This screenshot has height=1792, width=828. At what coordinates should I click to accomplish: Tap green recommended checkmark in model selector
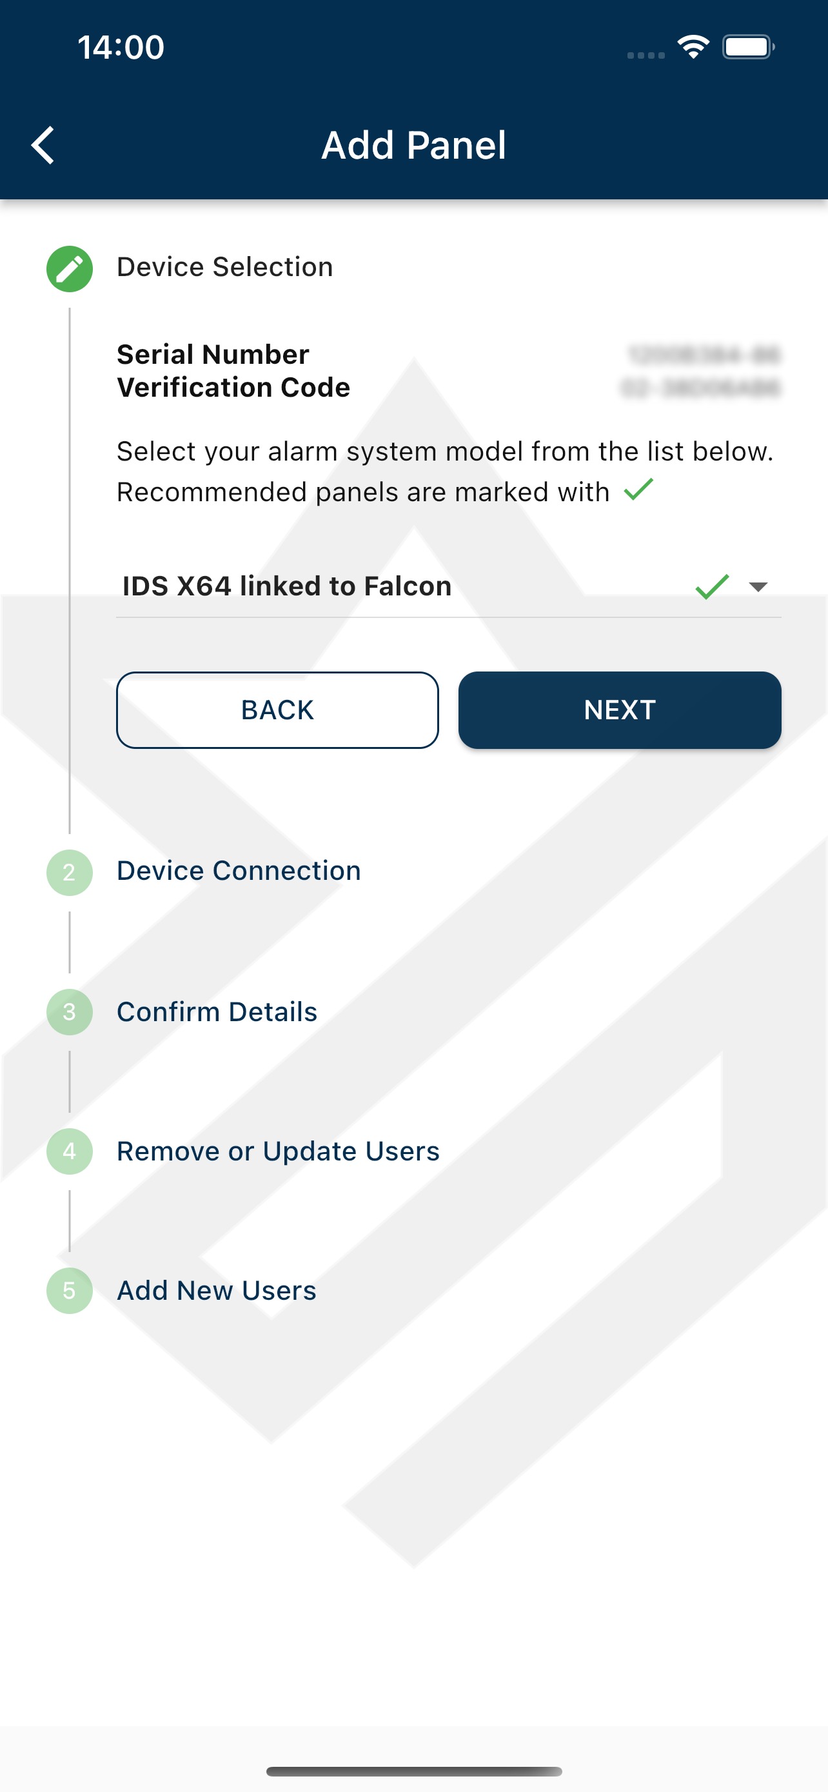tap(712, 586)
